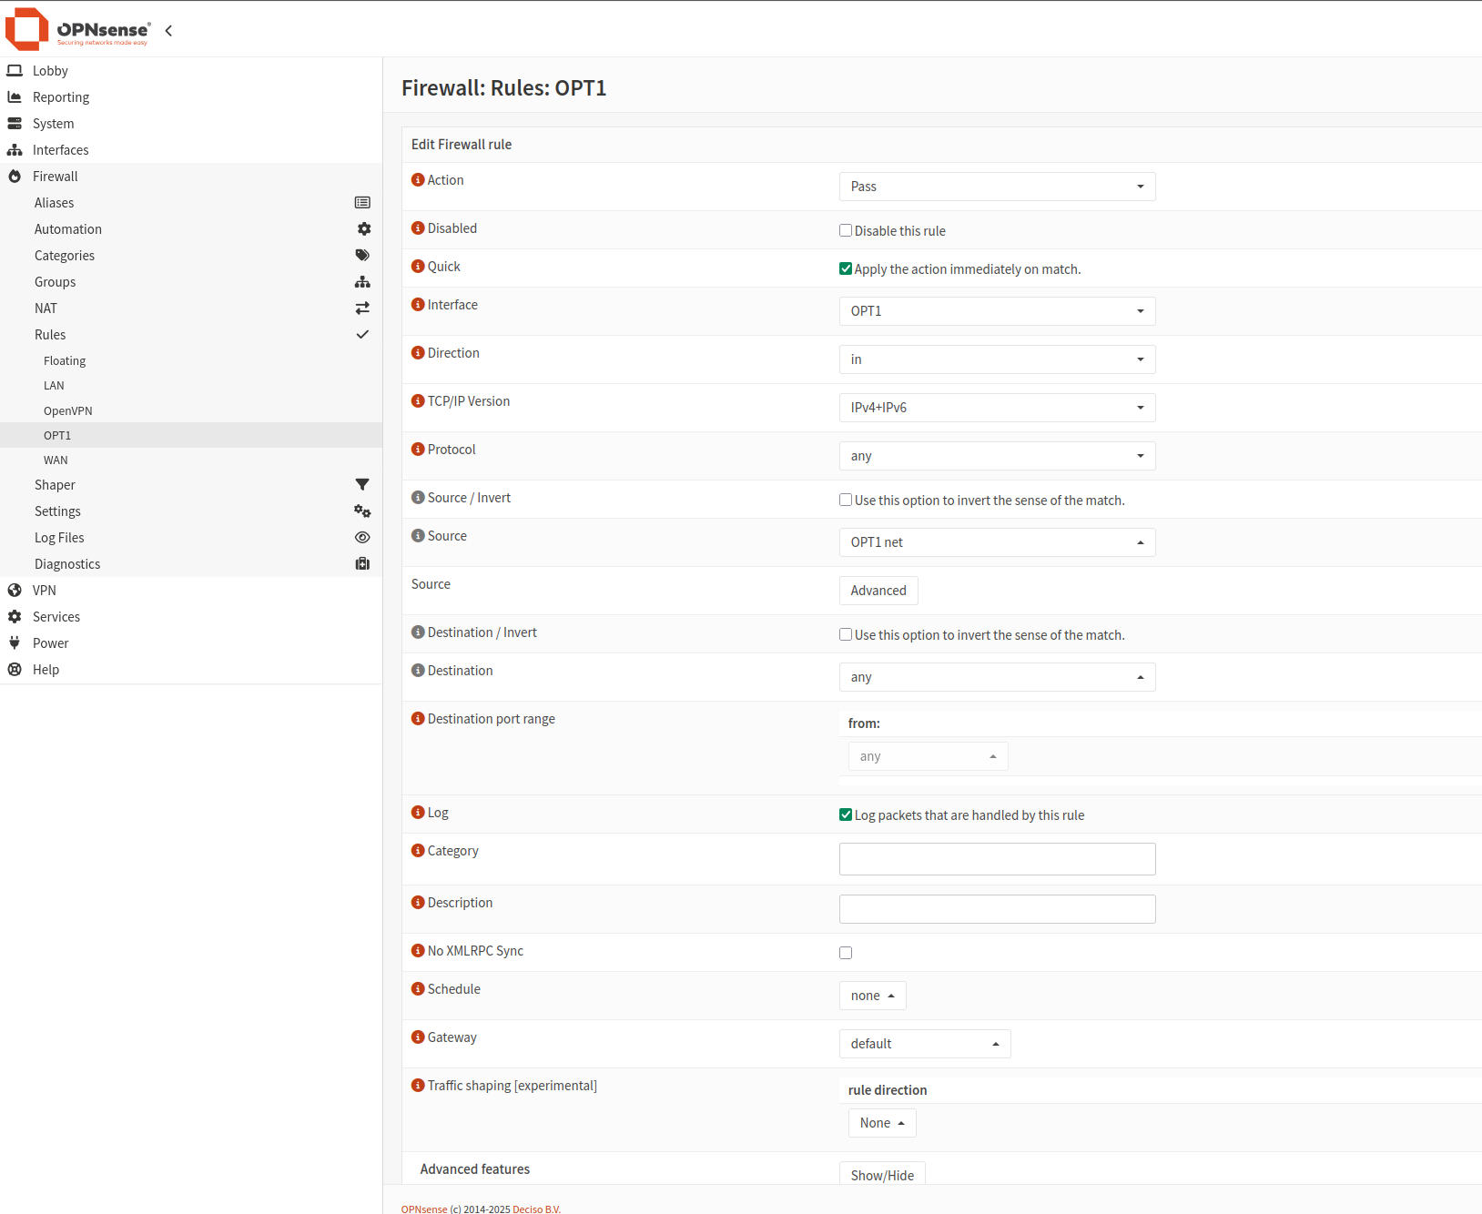Click the Categories tags icon

coord(362,256)
